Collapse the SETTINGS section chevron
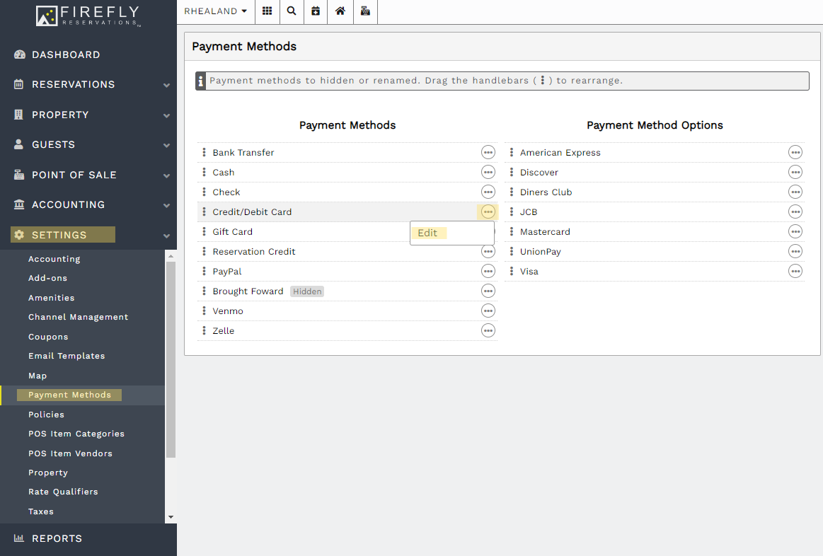 pos(166,236)
